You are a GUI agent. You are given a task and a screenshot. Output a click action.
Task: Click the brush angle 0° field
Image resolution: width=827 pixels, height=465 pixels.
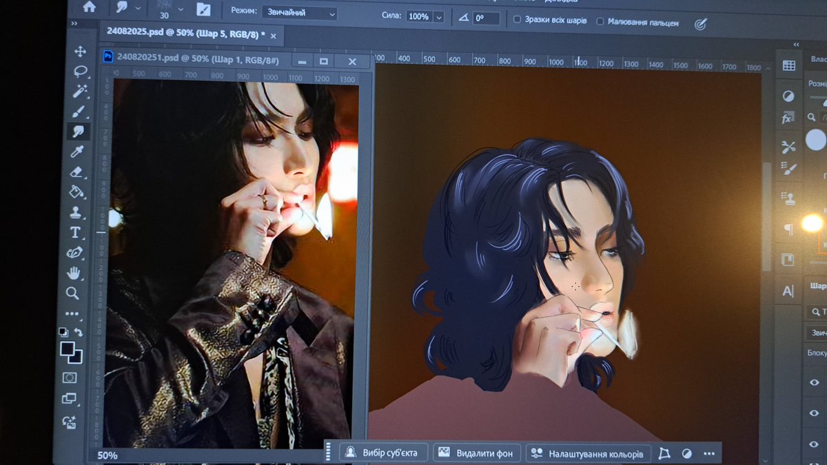[x=485, y=19]
